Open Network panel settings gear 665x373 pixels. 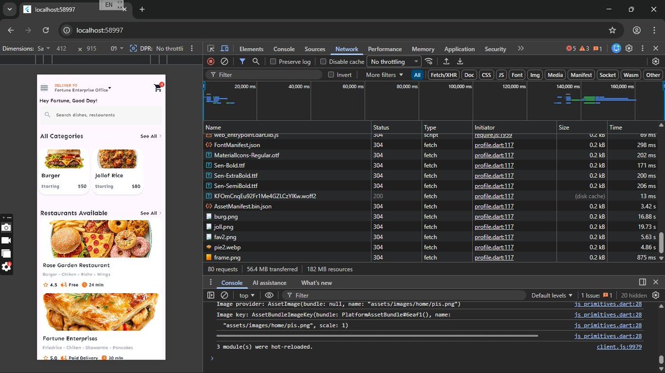[656, 62]
